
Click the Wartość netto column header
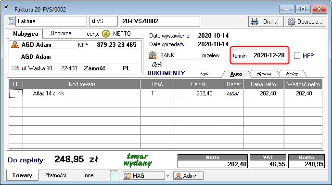(303, 84)
